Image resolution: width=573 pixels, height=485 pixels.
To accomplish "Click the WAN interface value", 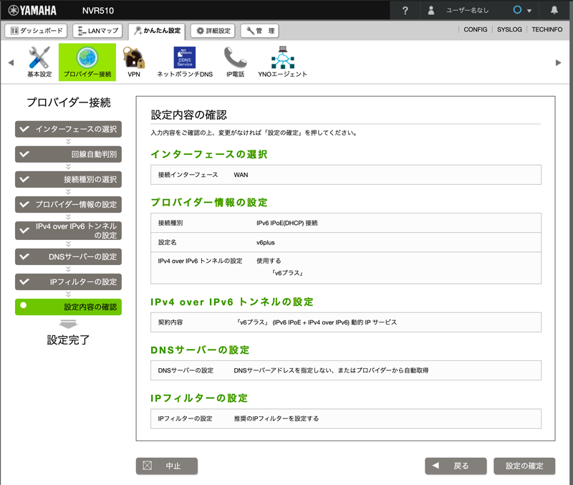I will coord(241,175).
